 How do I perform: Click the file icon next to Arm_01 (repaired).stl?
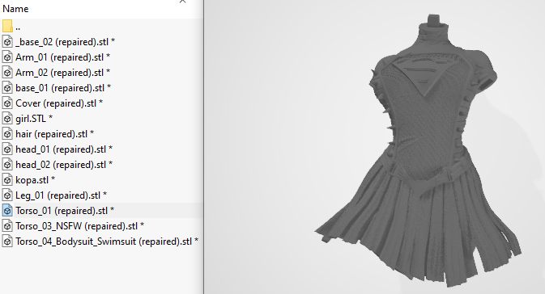7,57
